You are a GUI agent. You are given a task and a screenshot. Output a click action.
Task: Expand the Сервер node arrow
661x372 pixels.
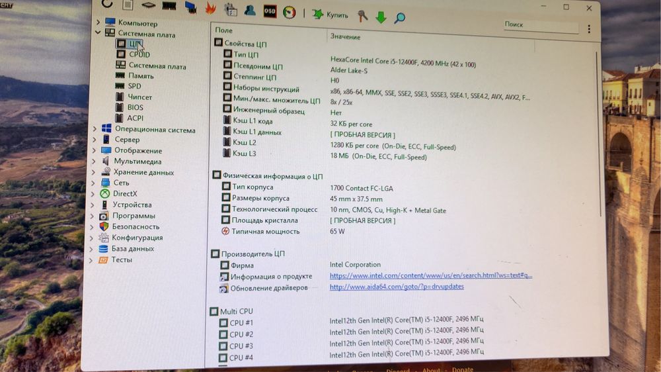pos(95,139)
